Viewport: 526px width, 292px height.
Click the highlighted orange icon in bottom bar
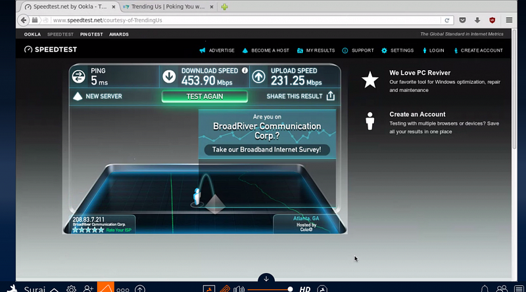106,287
